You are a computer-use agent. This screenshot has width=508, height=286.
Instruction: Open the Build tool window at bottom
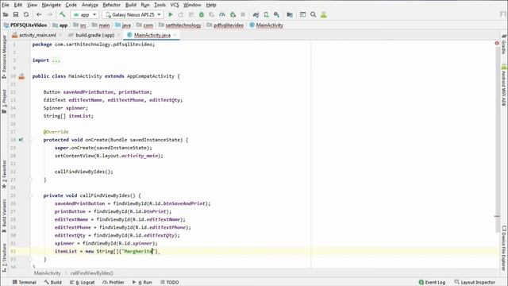(x=53, y=282)
